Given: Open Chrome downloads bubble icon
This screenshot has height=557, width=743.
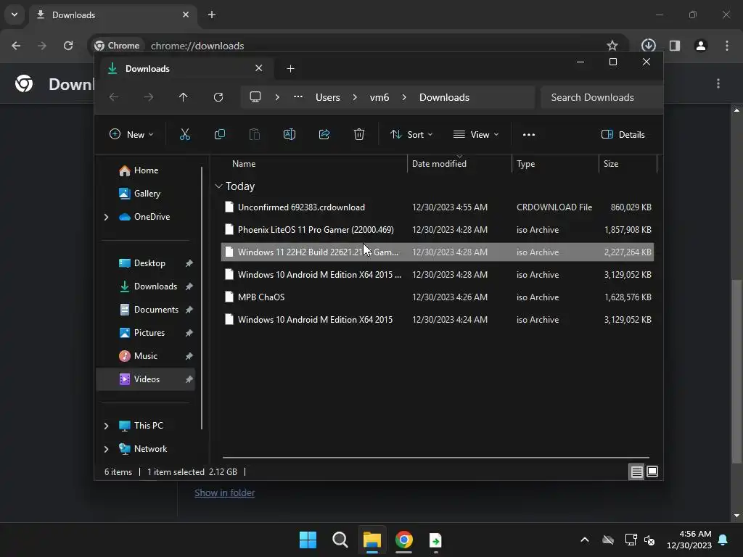Looking at the screenshot, I should (648, 46).
